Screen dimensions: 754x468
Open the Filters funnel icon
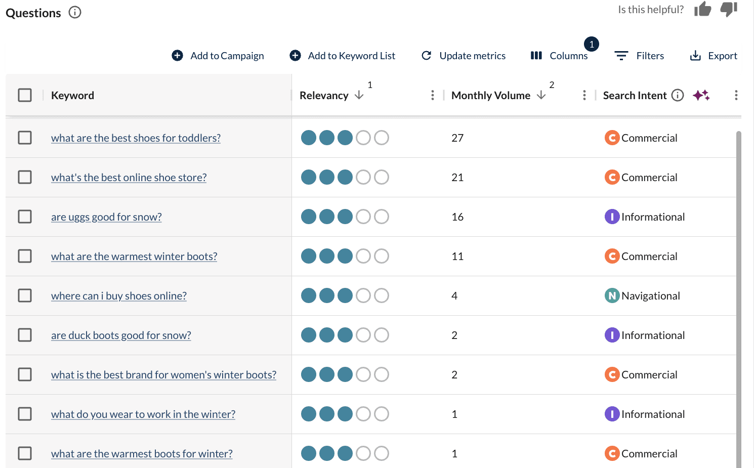621,56
